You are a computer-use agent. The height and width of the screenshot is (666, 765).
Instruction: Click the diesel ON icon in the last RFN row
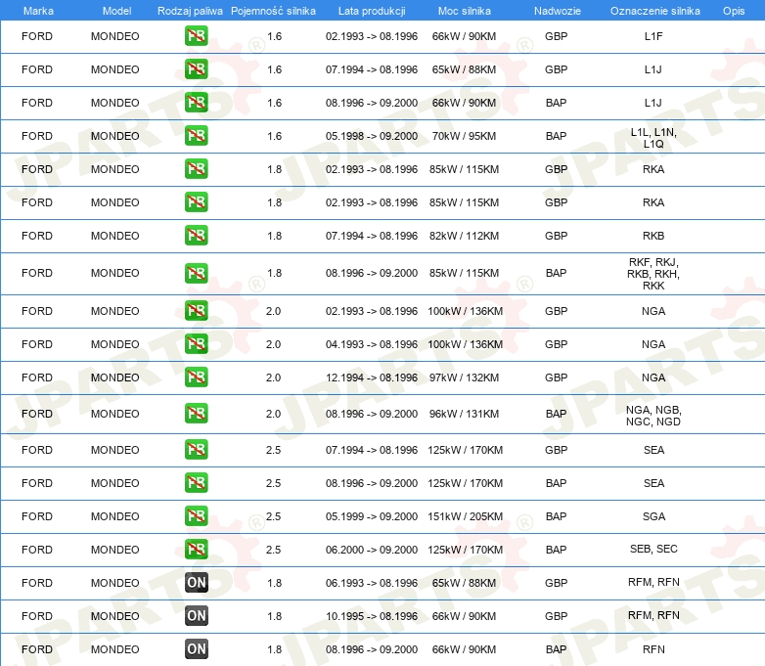pyautogui.click(x=196, y=649)
